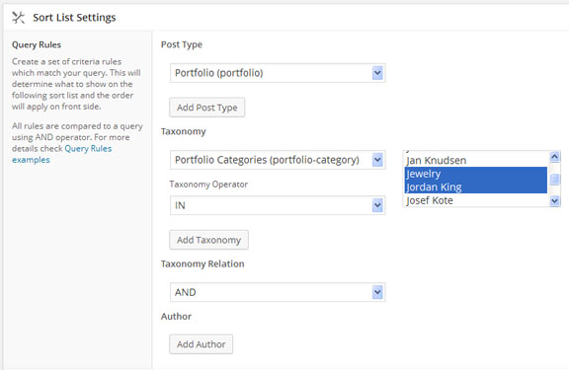Click the Sort List Settings title
Viewport: 569px width, 370px height.
click(74, 18)
